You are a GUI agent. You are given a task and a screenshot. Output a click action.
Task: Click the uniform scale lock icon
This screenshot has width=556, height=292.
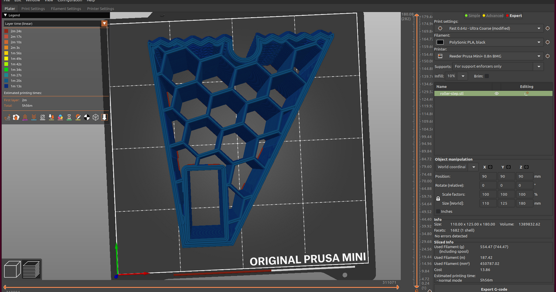[x=438, y=199]
